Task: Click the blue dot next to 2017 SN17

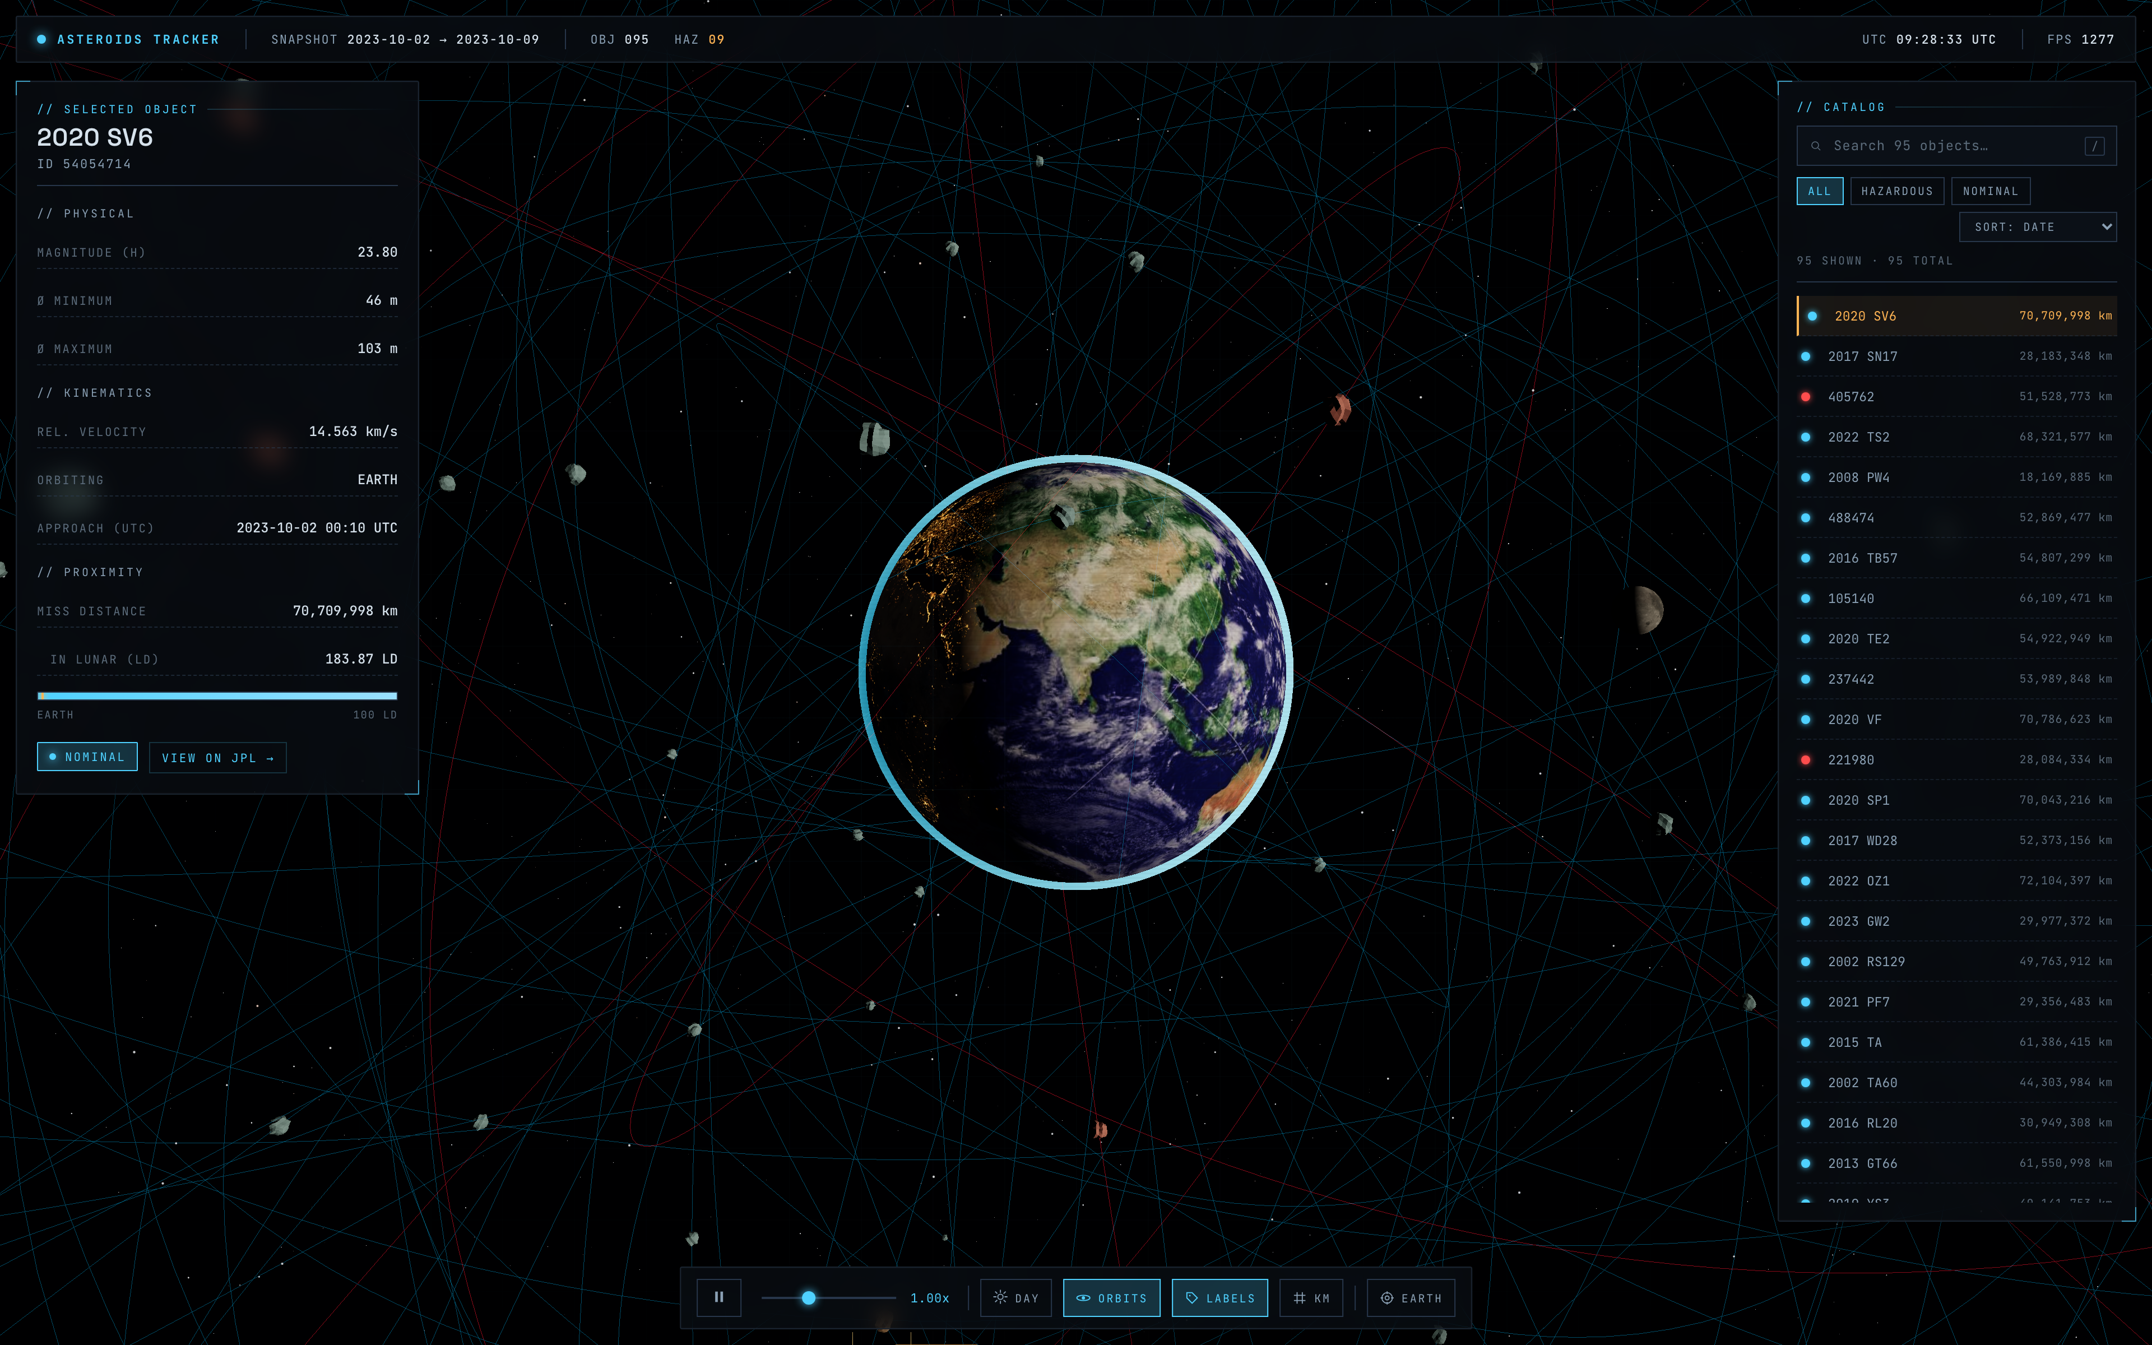Action: (1805, 357)
